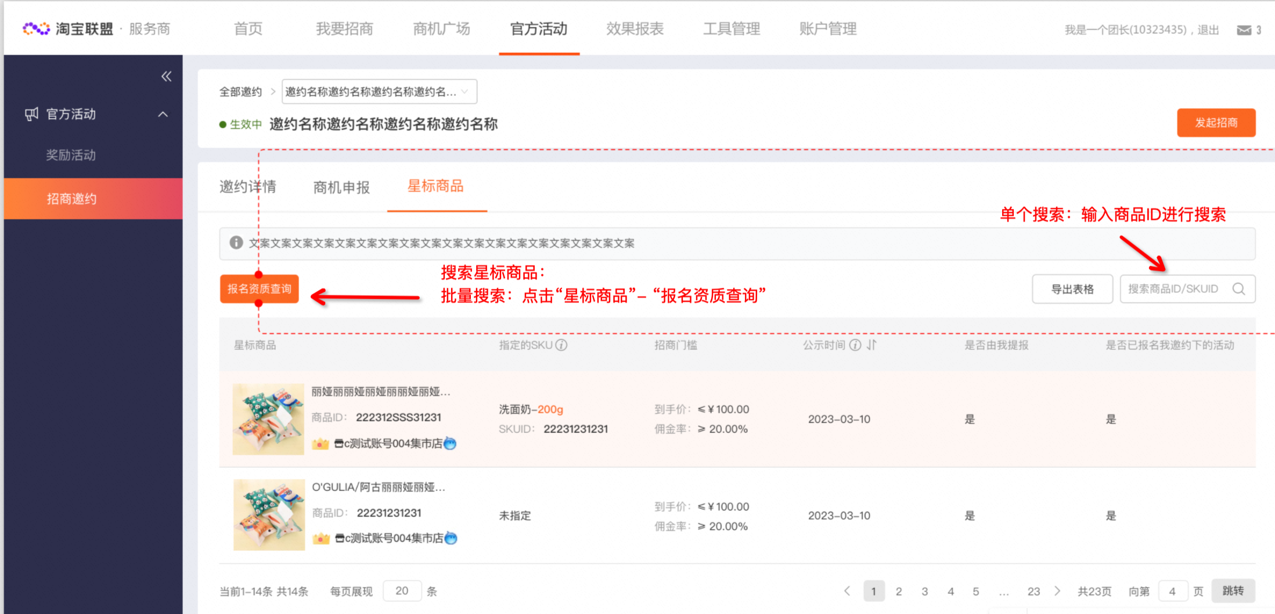
Task: Click the pagination ellipsis
Action: (1004, 593)
